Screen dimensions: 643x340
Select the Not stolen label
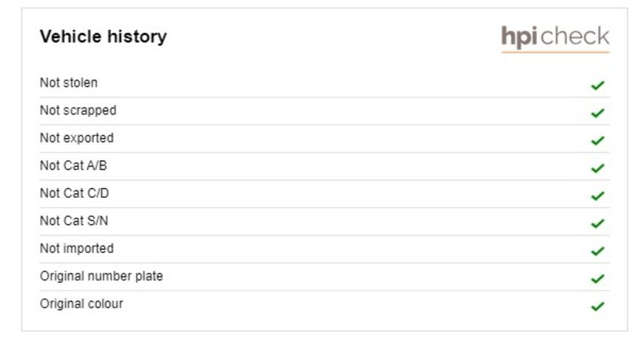click(69, 83)
